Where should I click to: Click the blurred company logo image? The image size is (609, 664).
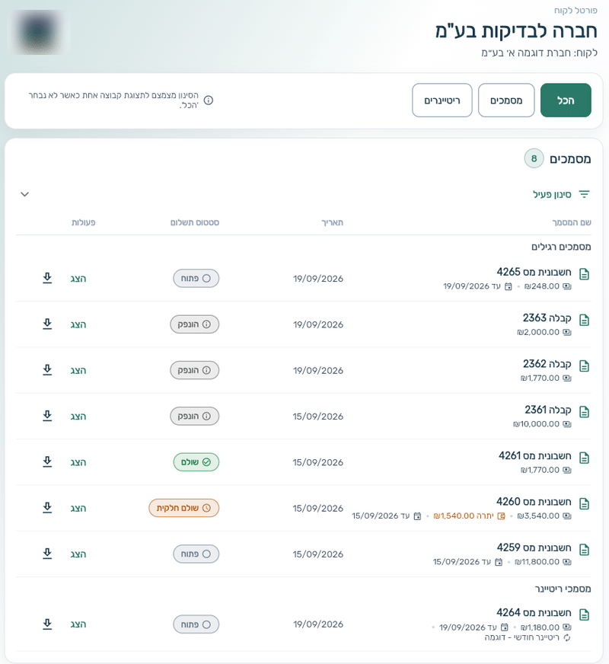39,32
